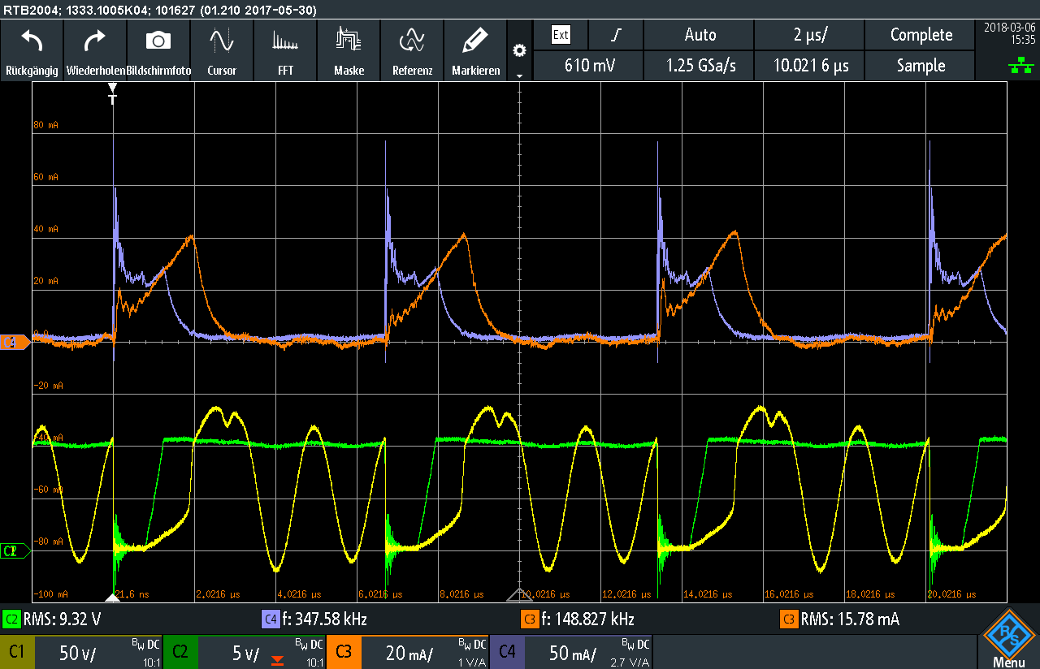The width and height of the screenshot is (1040, 669).
Task: View 1.25 GSa/s sample rate field
Action: click(x=700, y=66)
